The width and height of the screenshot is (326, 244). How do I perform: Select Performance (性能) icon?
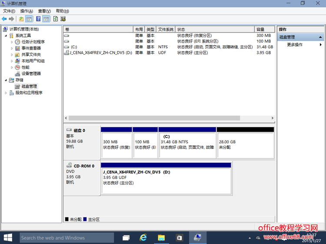pyautogui.click(x=17, y=67)
